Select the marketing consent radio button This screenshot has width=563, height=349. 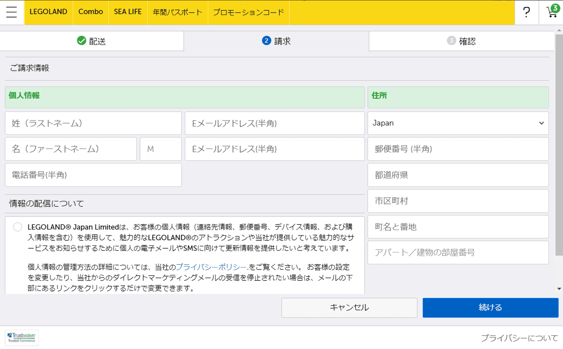point(18,227)
